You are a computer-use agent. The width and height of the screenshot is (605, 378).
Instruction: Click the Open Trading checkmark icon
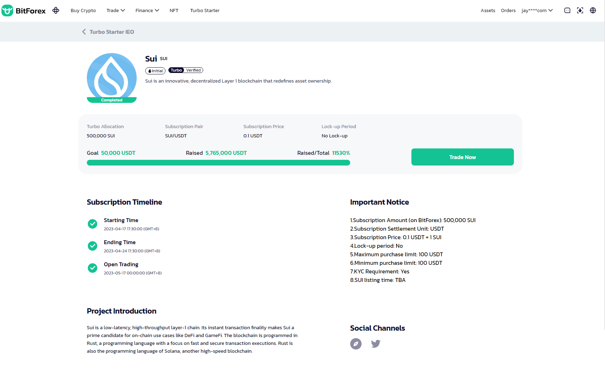coord(93,268)
